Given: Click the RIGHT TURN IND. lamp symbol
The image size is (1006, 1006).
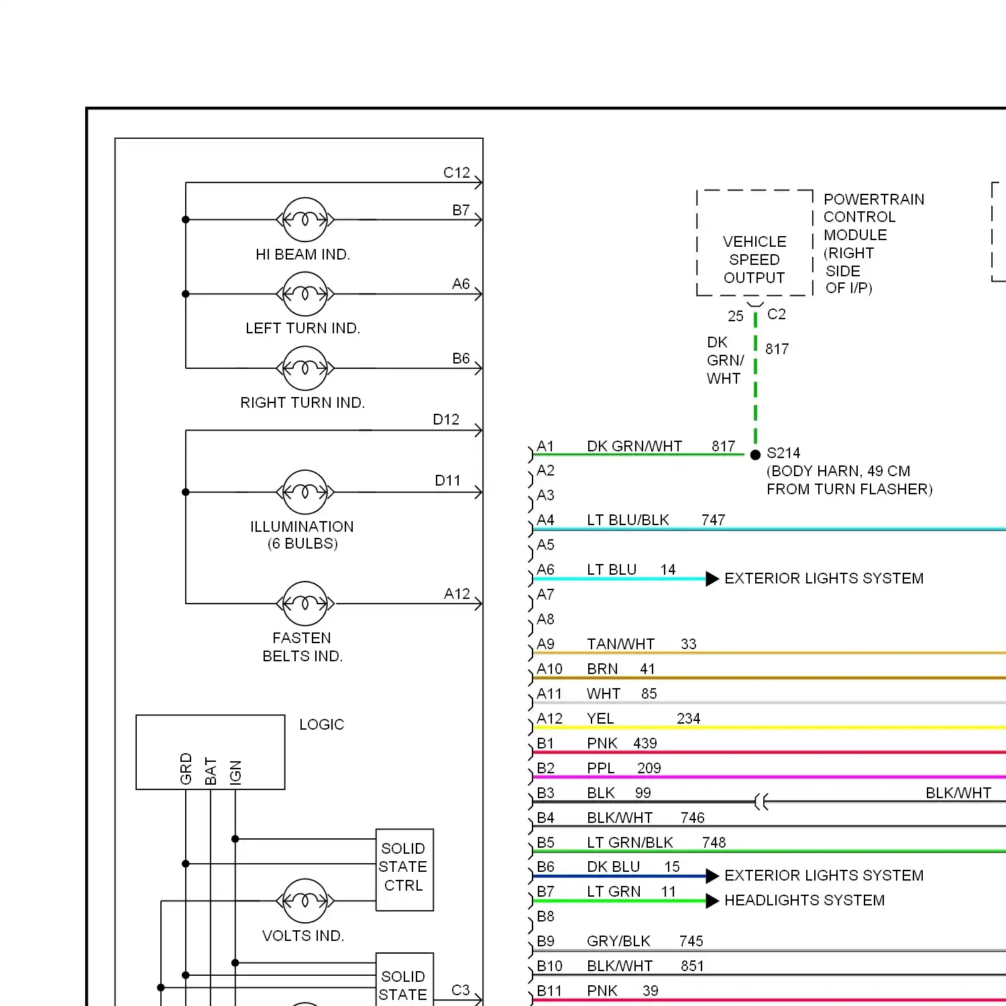Looking at the screenshot, I should [x=305, y=368].
